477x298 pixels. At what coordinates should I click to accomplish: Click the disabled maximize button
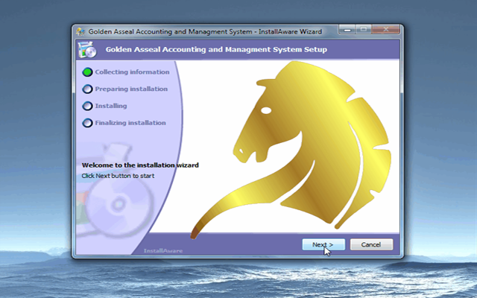(x=364, y=31)
